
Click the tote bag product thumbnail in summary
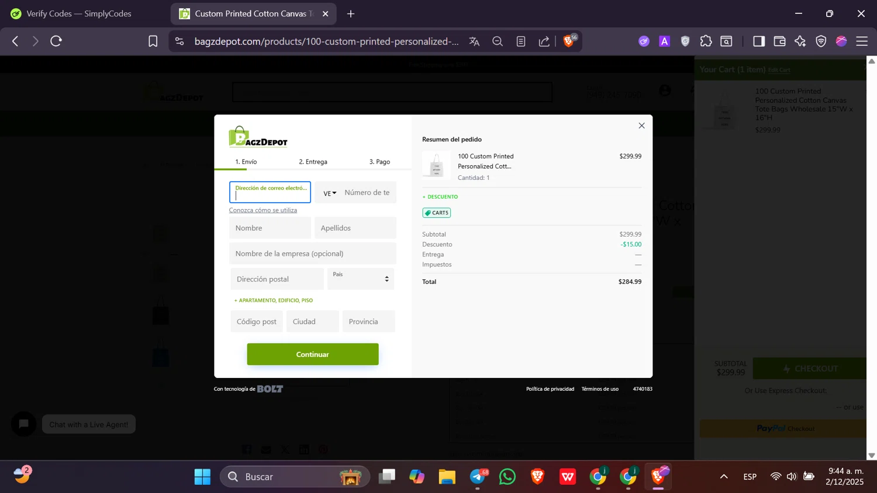click(x=436, y=165)
